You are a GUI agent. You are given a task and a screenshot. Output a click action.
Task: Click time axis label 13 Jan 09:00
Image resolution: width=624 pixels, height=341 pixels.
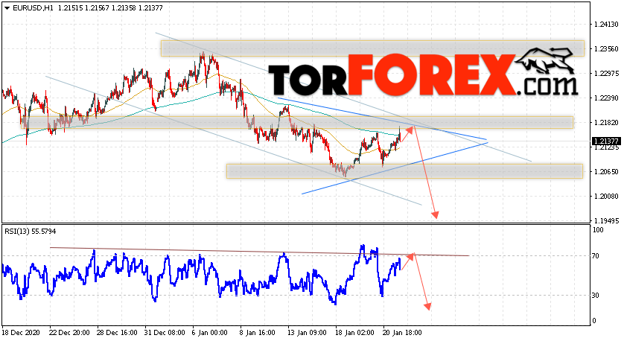point(307,333)
